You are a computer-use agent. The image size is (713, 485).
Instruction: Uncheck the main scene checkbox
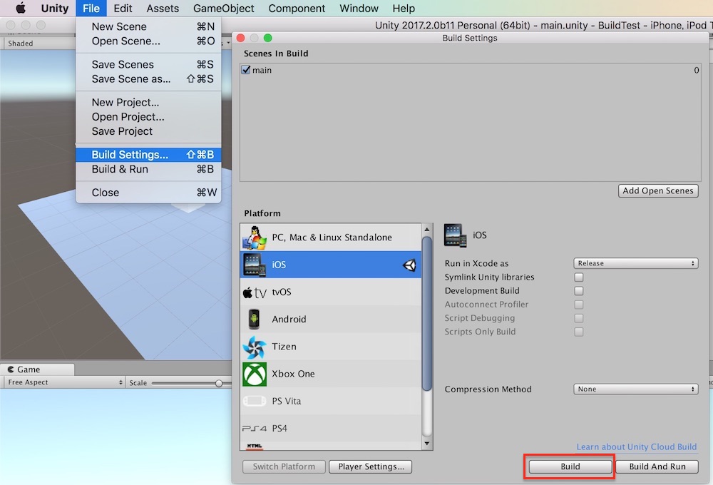246,70
